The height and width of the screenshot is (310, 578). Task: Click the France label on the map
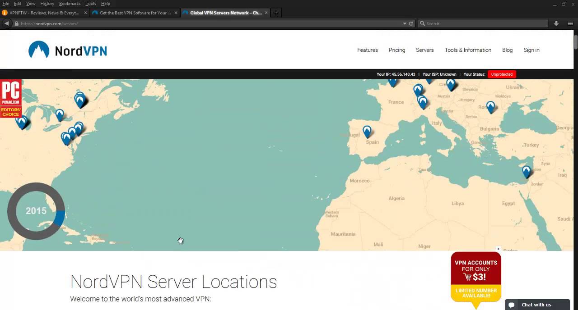[x=396, y=102]
